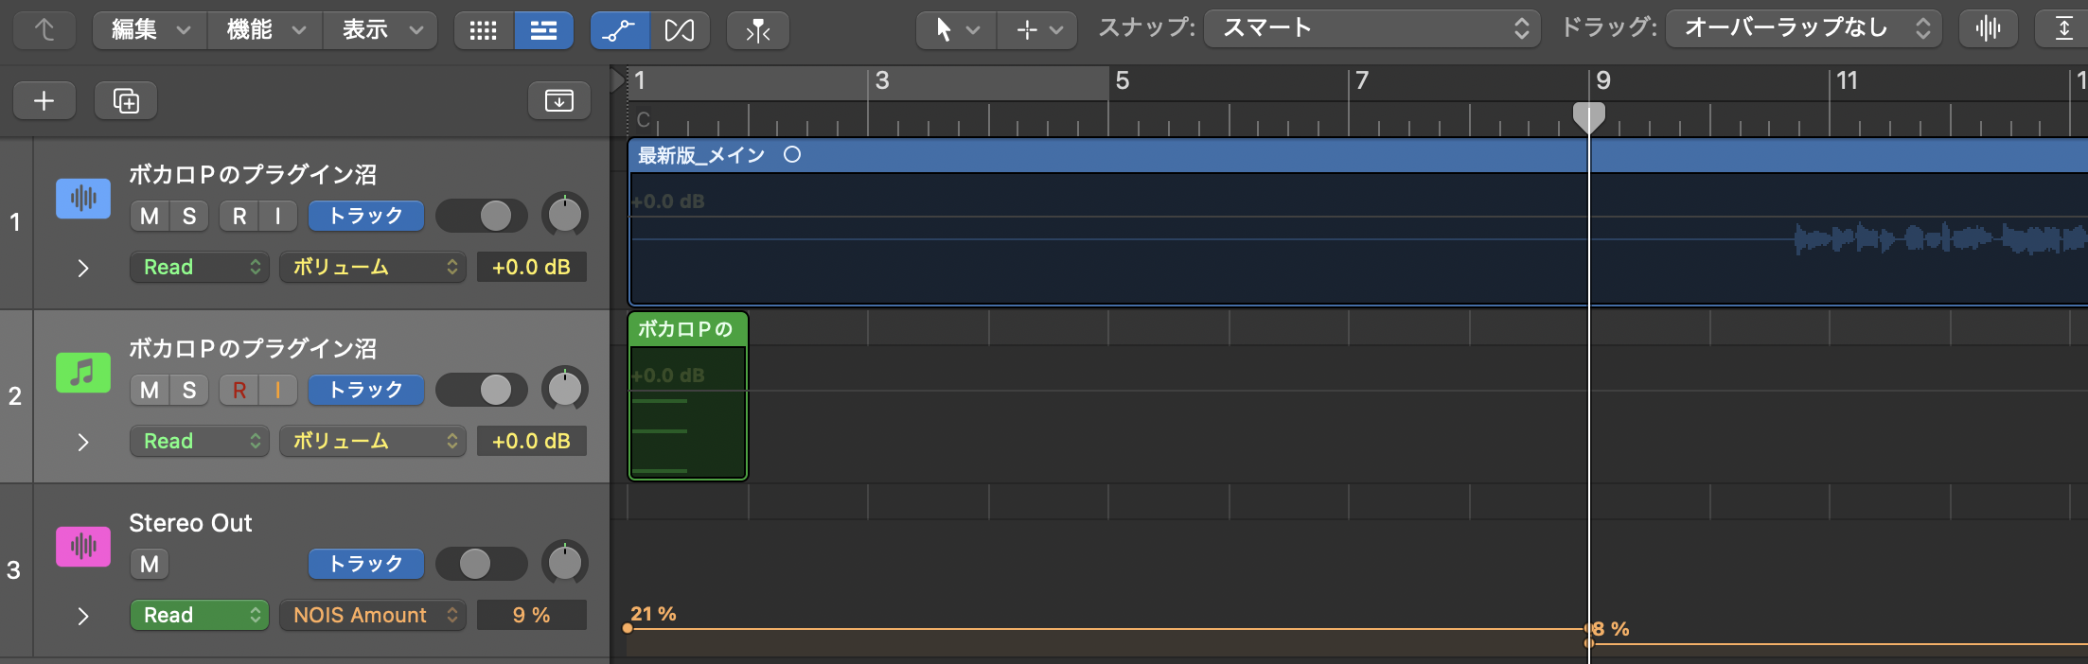The image size is (2088, 664).
Task: Toggle the automation curve view icon
Action: pyautogui.click(x=619, y=30)
